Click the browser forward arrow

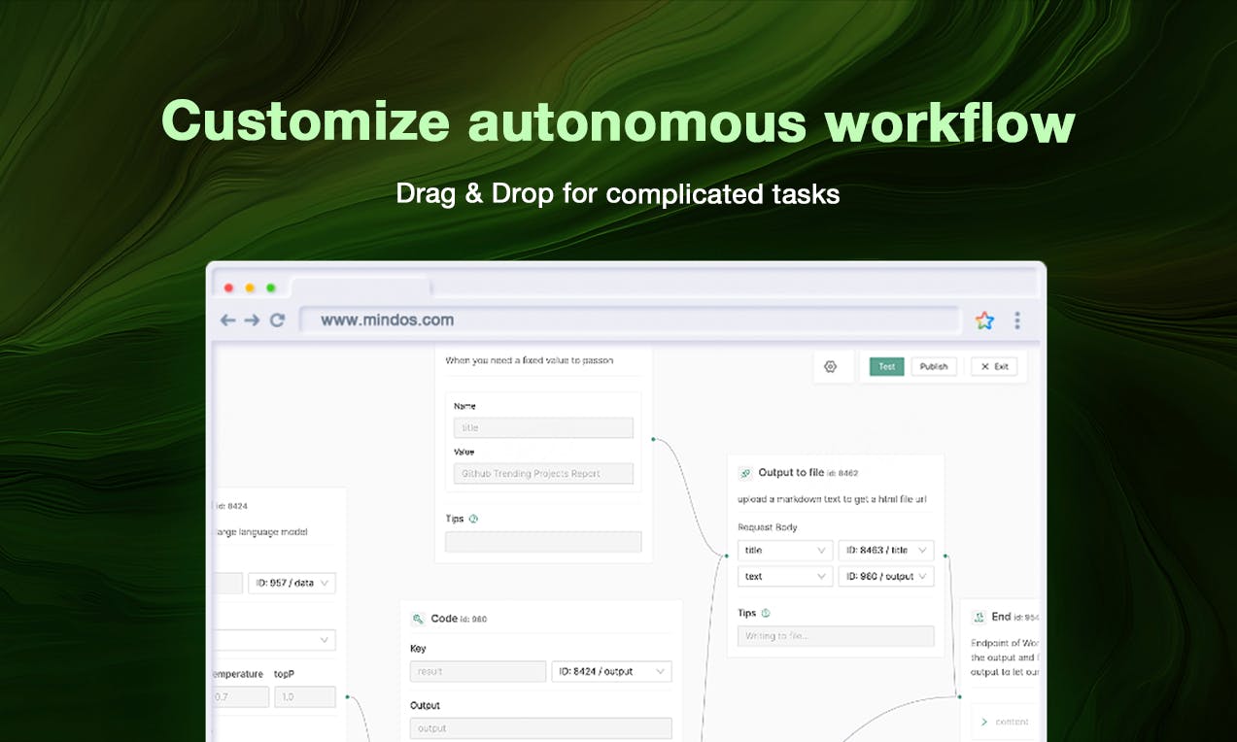click(252, 320)
